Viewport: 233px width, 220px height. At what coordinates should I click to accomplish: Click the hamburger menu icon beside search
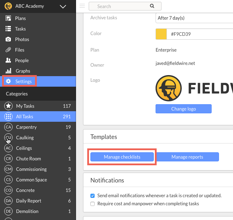[82, 6]
